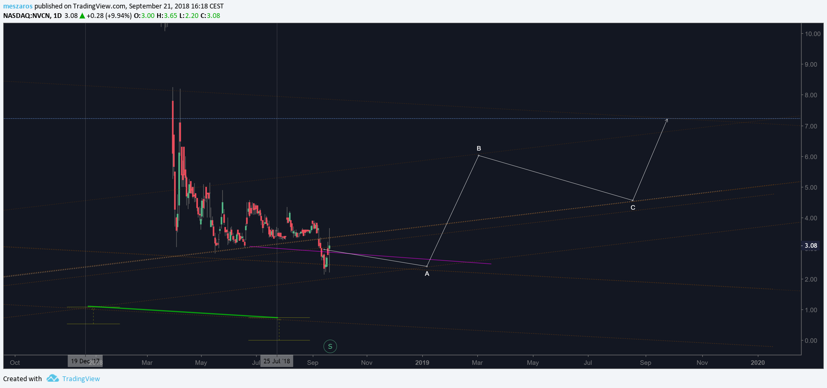The image size is (827, 388).
Task: Click the green trend line near chart bottom
Action: [x=183, y=312]
